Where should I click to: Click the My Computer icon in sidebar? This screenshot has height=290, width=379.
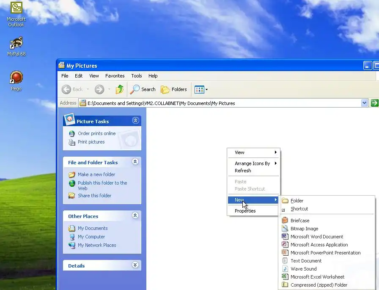[x=72, y=237]
